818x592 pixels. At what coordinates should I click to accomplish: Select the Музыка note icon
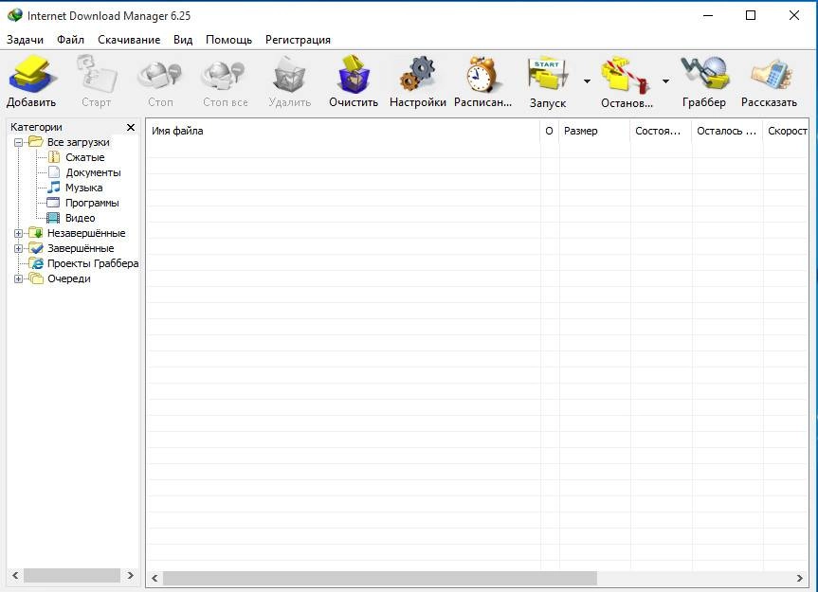(x=54, y=188)
